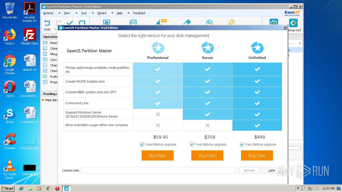This screenshot has height=192, width=342.
Task: Open the Tool menu
Action: pyautogui.click(x=84, y=13)
